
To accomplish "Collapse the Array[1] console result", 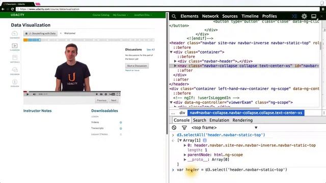I will coord(180,140).
